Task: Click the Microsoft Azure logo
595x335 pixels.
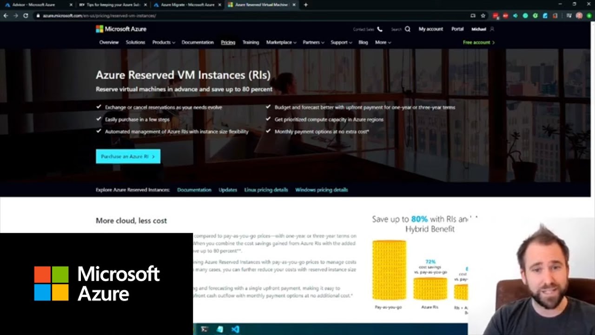Action: click(x=121, y=29)
